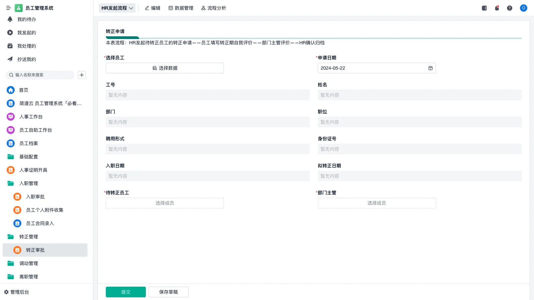Viewport: 534px width, 300px height.
Task: Open 管理后台 admin backend
Action: click(19, 292)
